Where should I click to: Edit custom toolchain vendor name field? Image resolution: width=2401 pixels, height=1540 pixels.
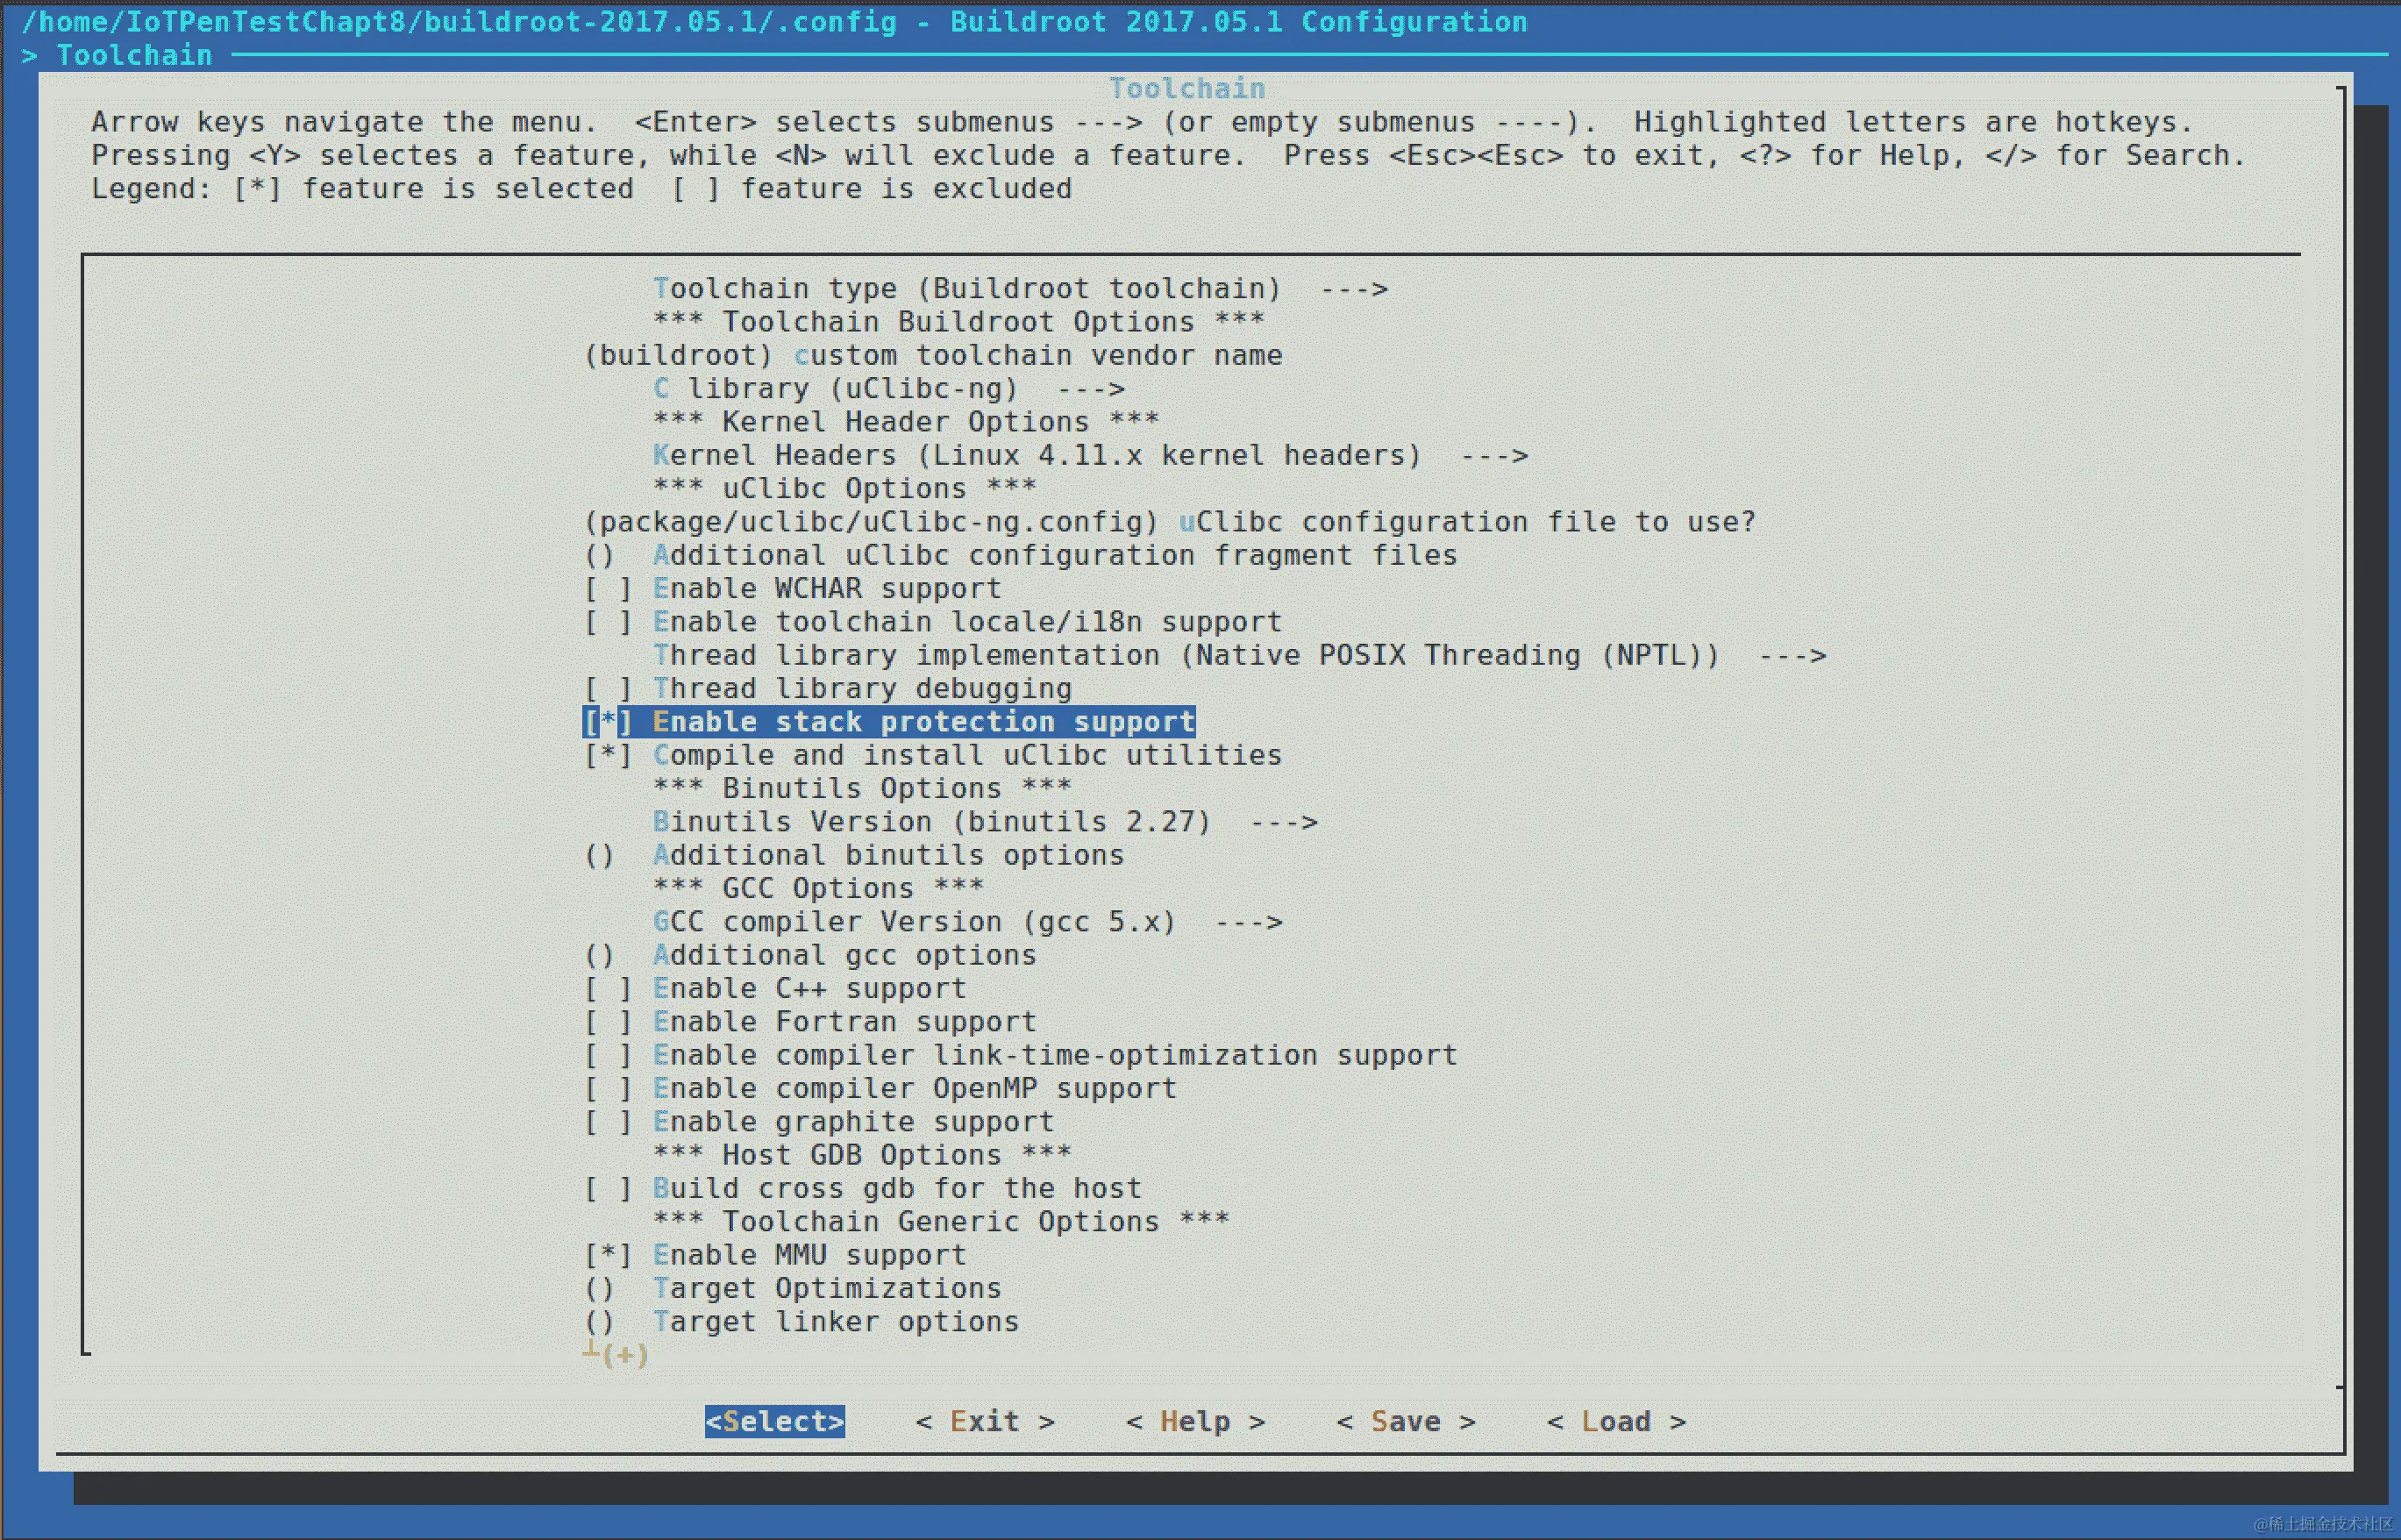pyautogui.click(x=933, y=356)
